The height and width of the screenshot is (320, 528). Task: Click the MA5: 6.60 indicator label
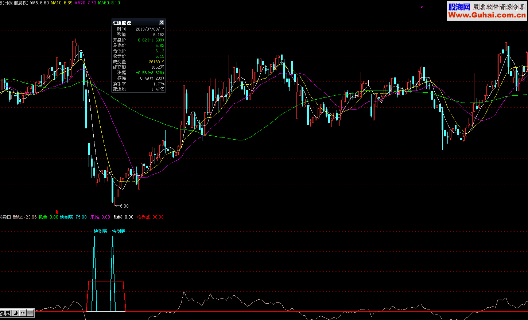pyautogui.click(x=39, y=3)
